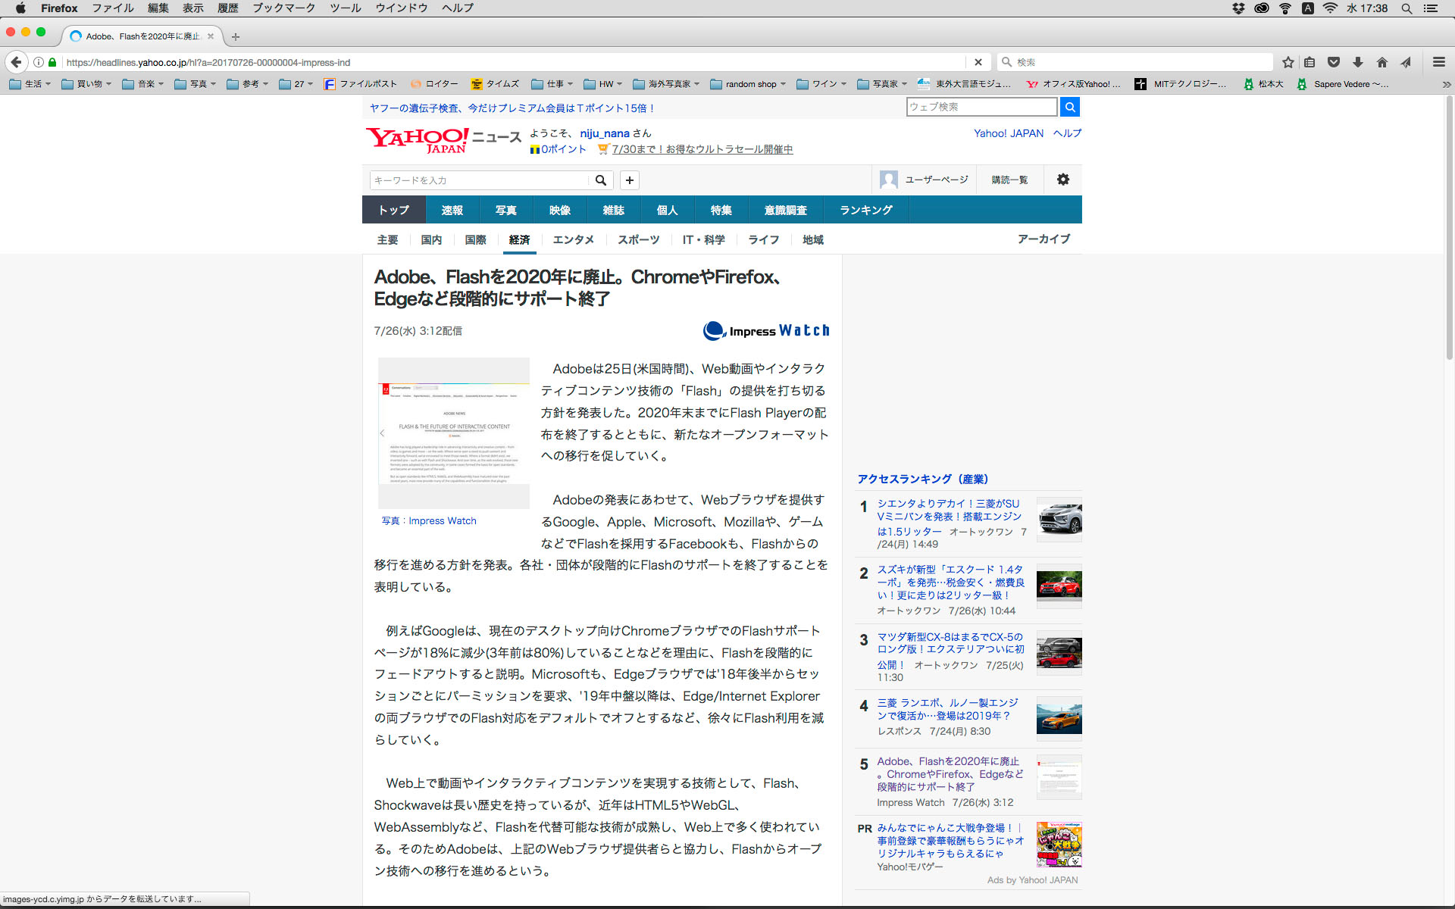Expand the 生活 bookmarks folder

30,84
